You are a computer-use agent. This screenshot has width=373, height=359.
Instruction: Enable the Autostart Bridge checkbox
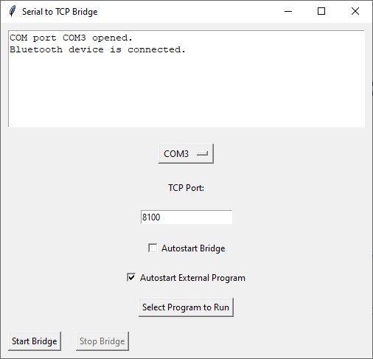153,248
